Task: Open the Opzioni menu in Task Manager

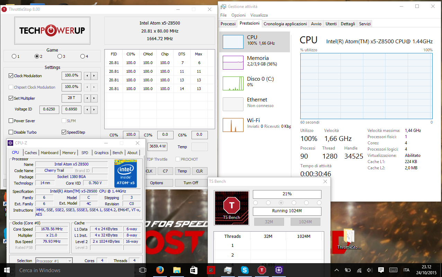Action: pos(238,15)
